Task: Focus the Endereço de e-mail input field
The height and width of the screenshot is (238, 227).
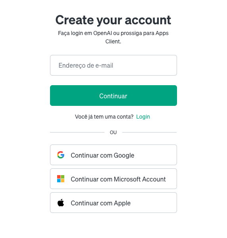Action: (113, 65)
